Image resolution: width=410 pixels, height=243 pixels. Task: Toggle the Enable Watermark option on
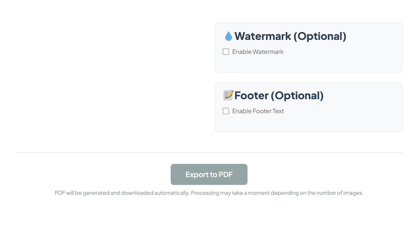(x=226, y=51)
